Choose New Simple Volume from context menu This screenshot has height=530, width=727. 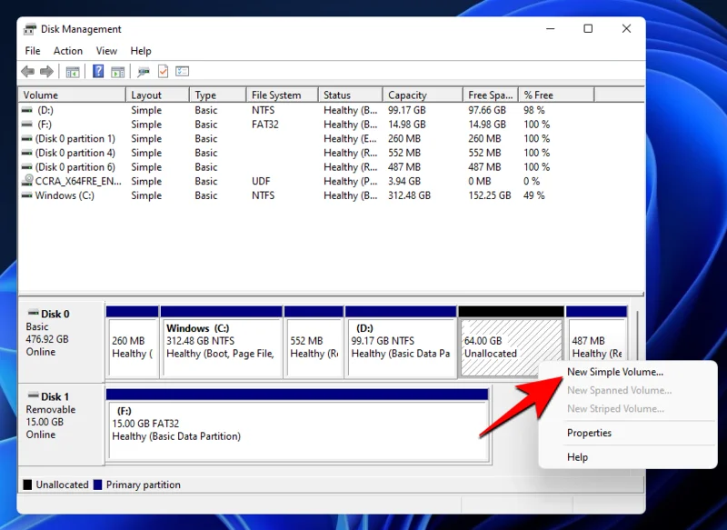[x=614, y=372]
